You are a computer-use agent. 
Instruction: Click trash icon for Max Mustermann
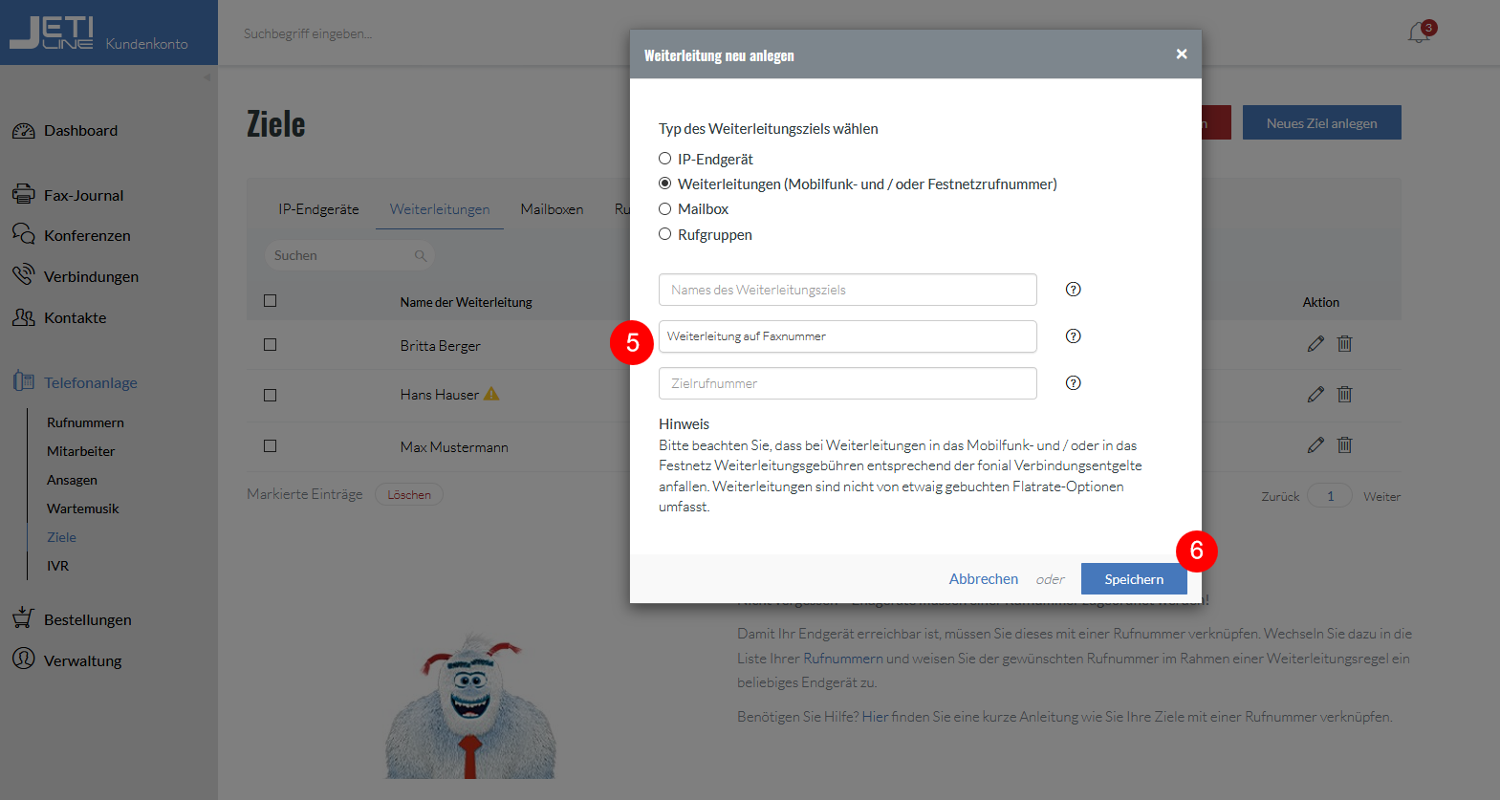pos(1344,444)
